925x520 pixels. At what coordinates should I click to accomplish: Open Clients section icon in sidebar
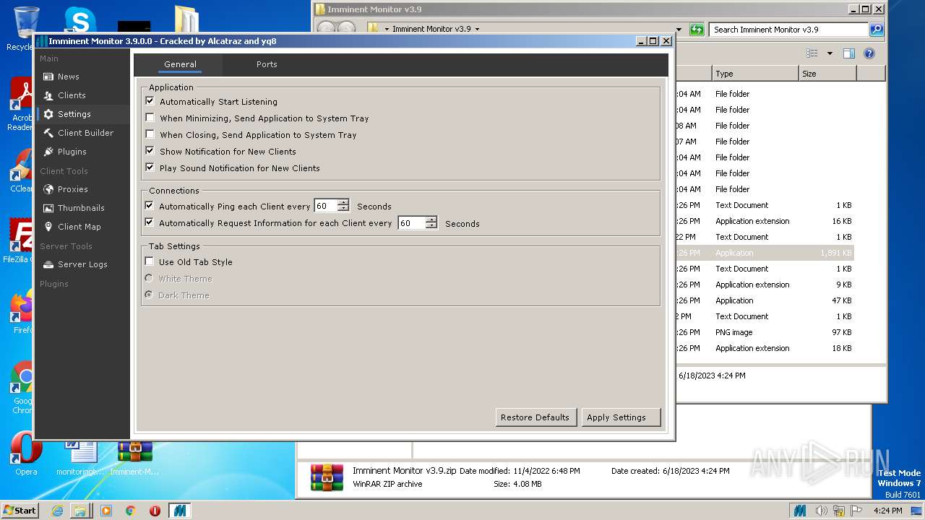point(48,95)
